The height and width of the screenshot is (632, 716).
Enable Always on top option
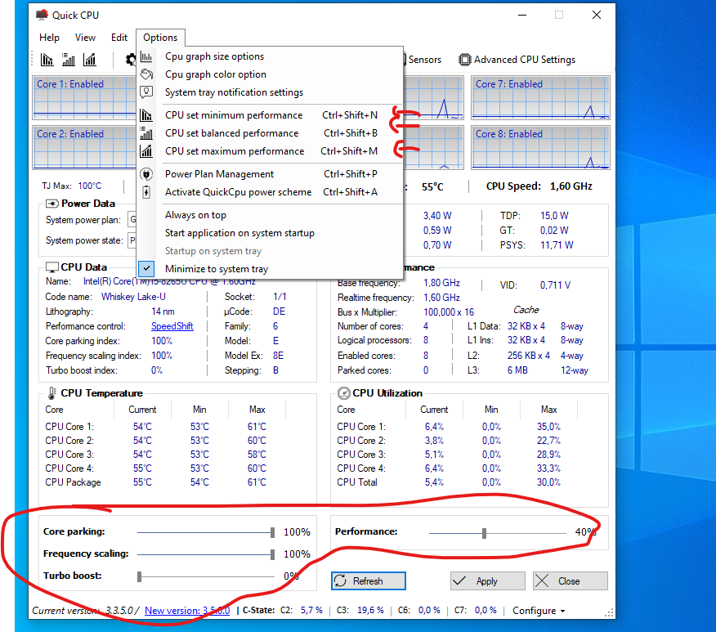[x=195, y=215]
